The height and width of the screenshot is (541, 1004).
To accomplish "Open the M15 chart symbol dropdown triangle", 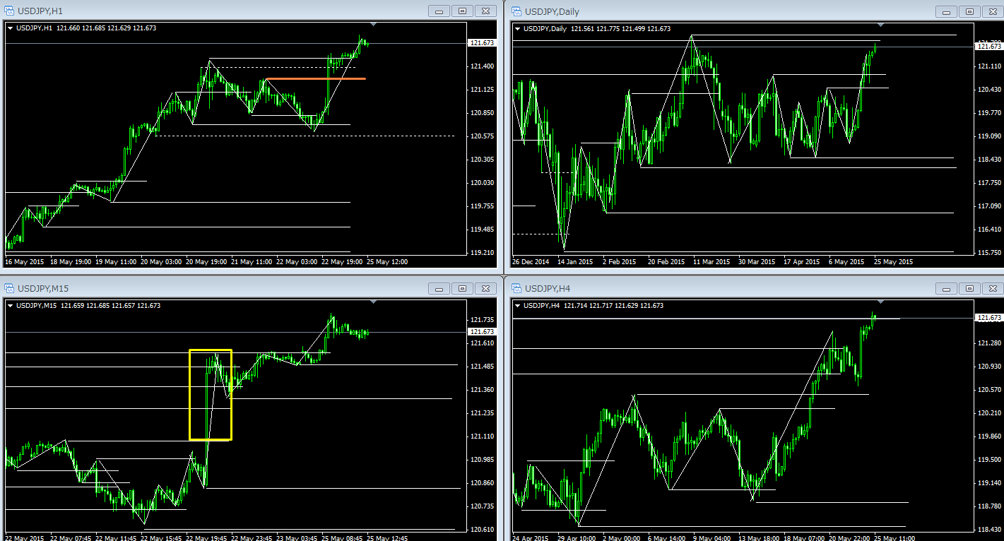I will (11, 306).
